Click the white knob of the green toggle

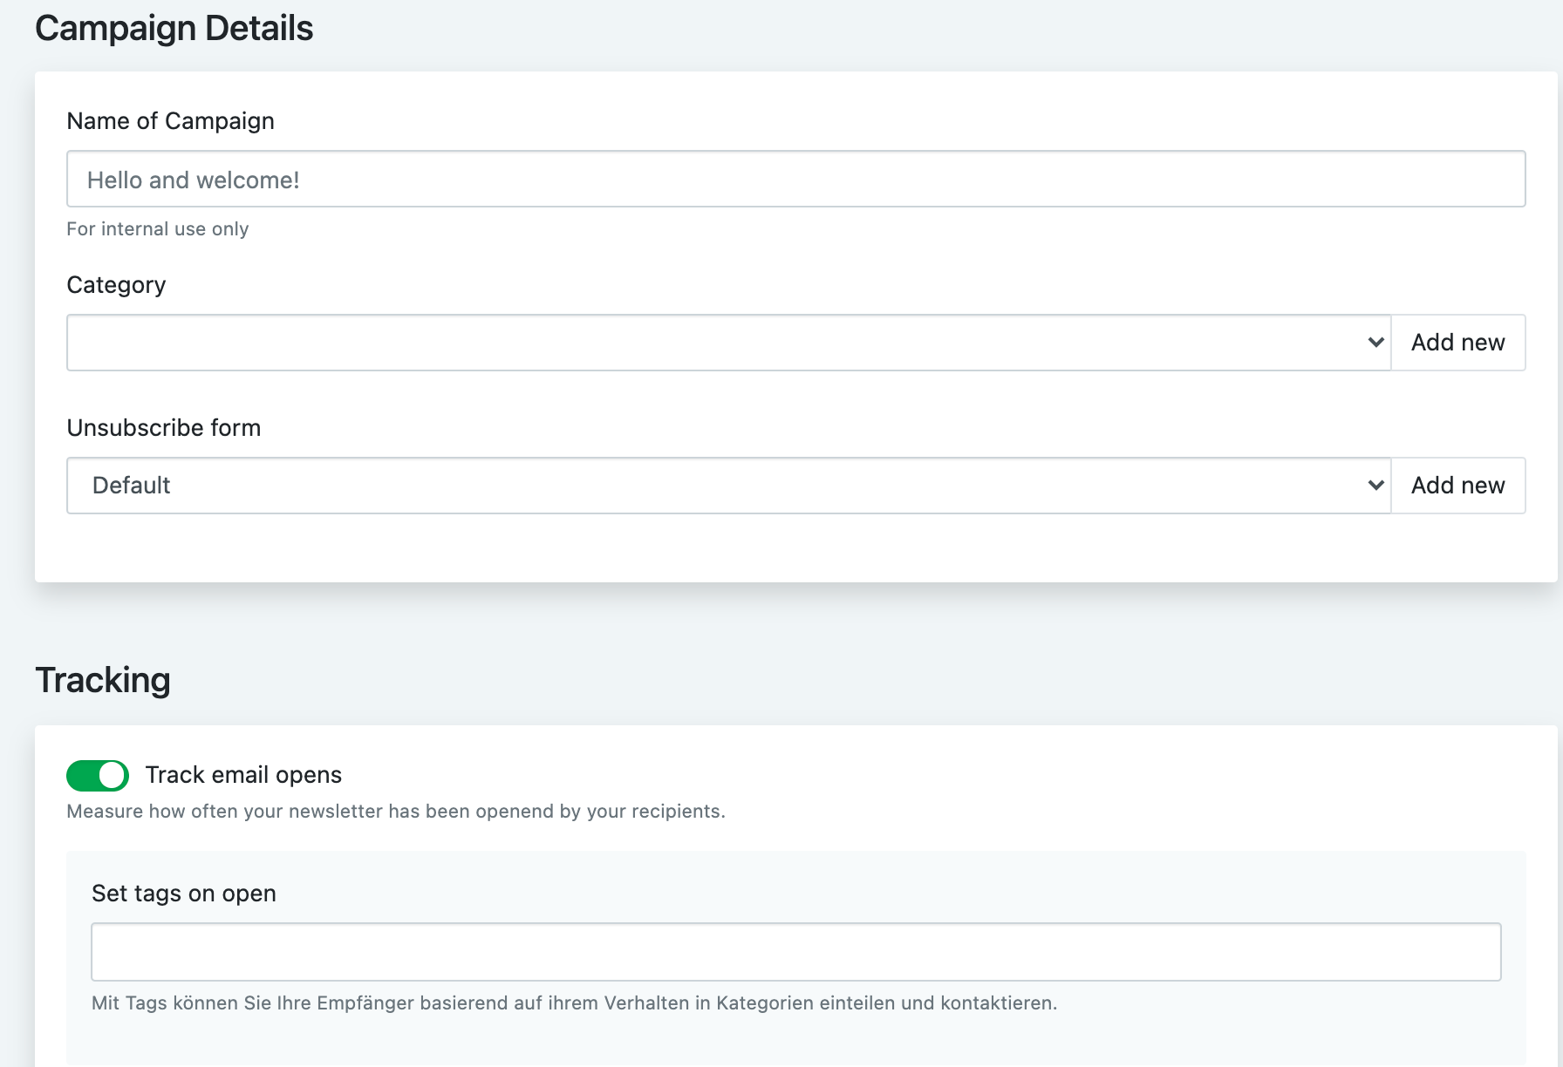[x=112, y=775]
